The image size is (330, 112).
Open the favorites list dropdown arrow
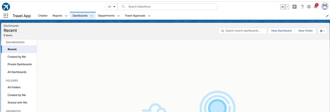click(287, 7)
